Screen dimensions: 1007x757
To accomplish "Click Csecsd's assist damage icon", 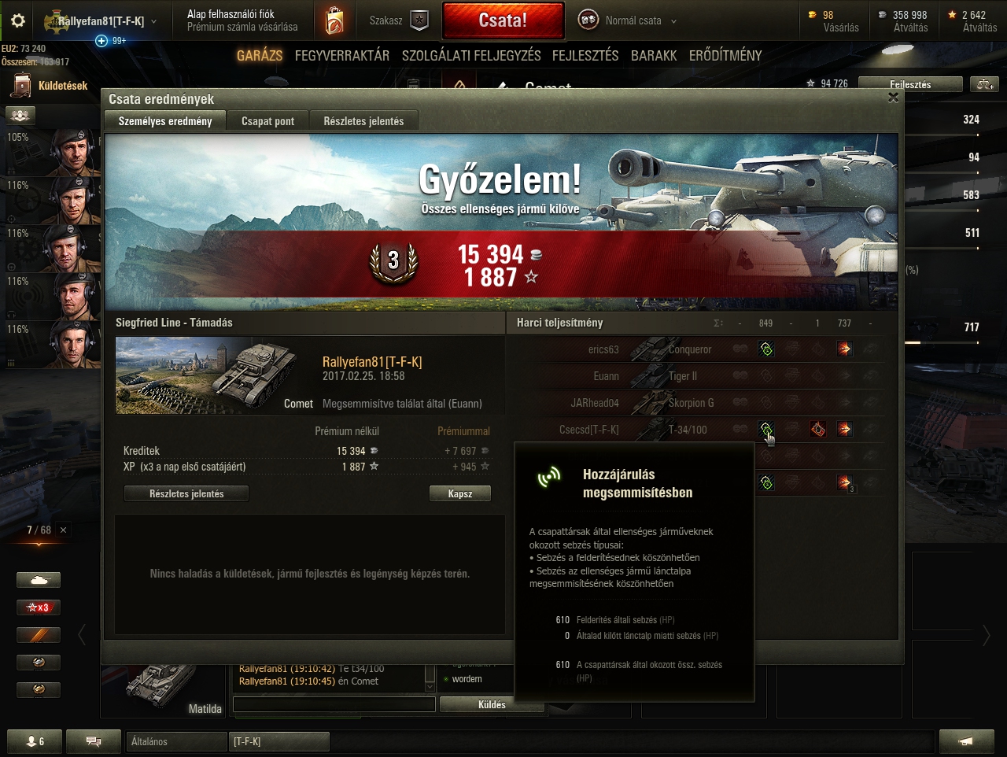I will (x=766, y=429).
